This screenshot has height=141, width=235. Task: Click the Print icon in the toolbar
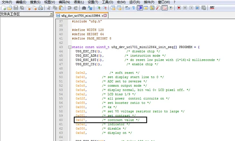click(41, 8)
